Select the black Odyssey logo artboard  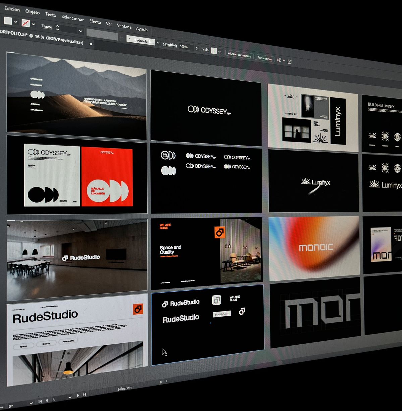pos(206,109)
